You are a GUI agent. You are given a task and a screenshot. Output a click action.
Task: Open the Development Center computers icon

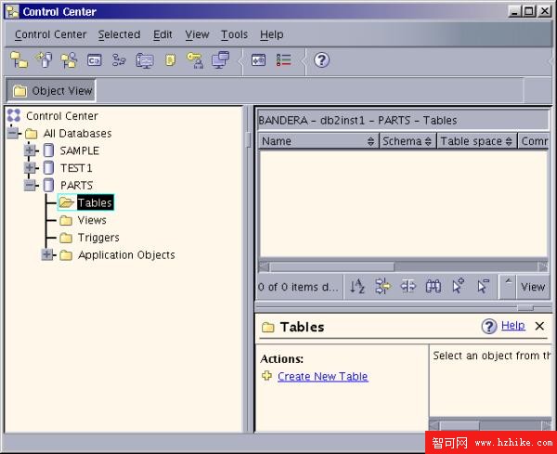coord(221,59)
